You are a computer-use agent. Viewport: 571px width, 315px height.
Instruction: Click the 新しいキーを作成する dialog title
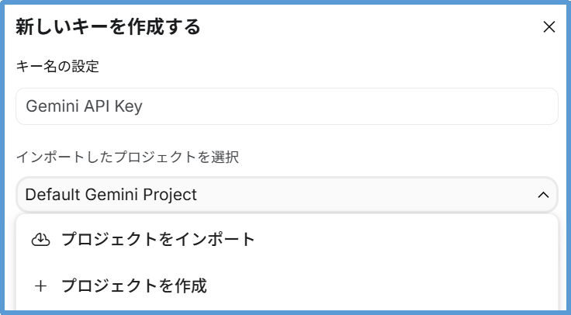[108, 27]
